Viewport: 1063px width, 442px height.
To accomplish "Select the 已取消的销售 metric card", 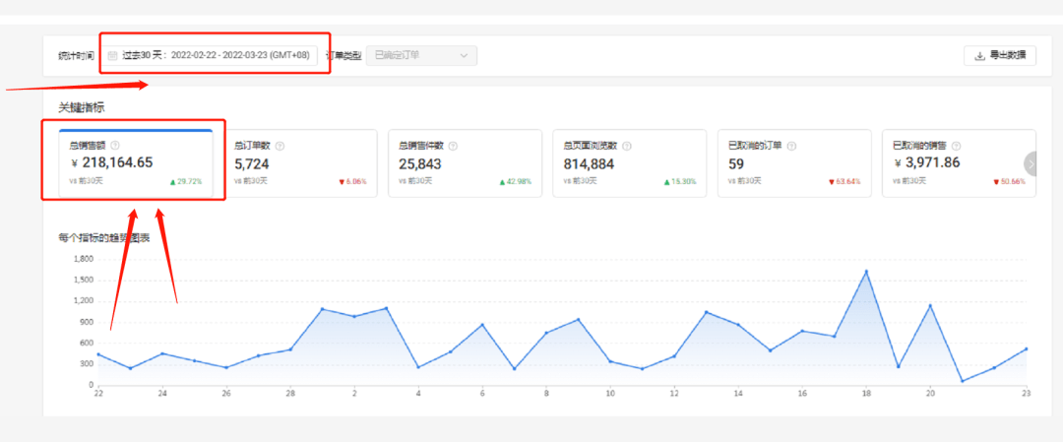I will coord(960,163).
